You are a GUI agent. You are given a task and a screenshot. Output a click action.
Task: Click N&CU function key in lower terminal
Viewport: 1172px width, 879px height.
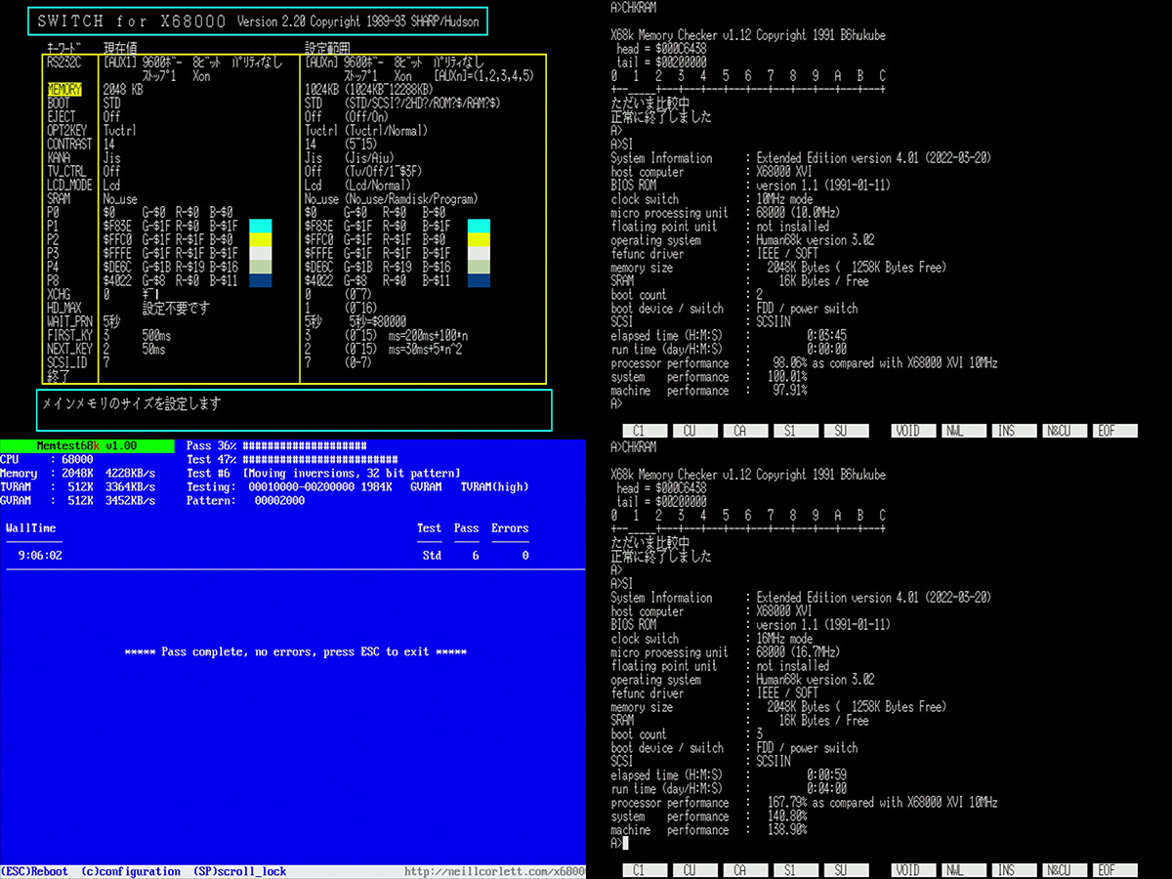point(1065,870)
